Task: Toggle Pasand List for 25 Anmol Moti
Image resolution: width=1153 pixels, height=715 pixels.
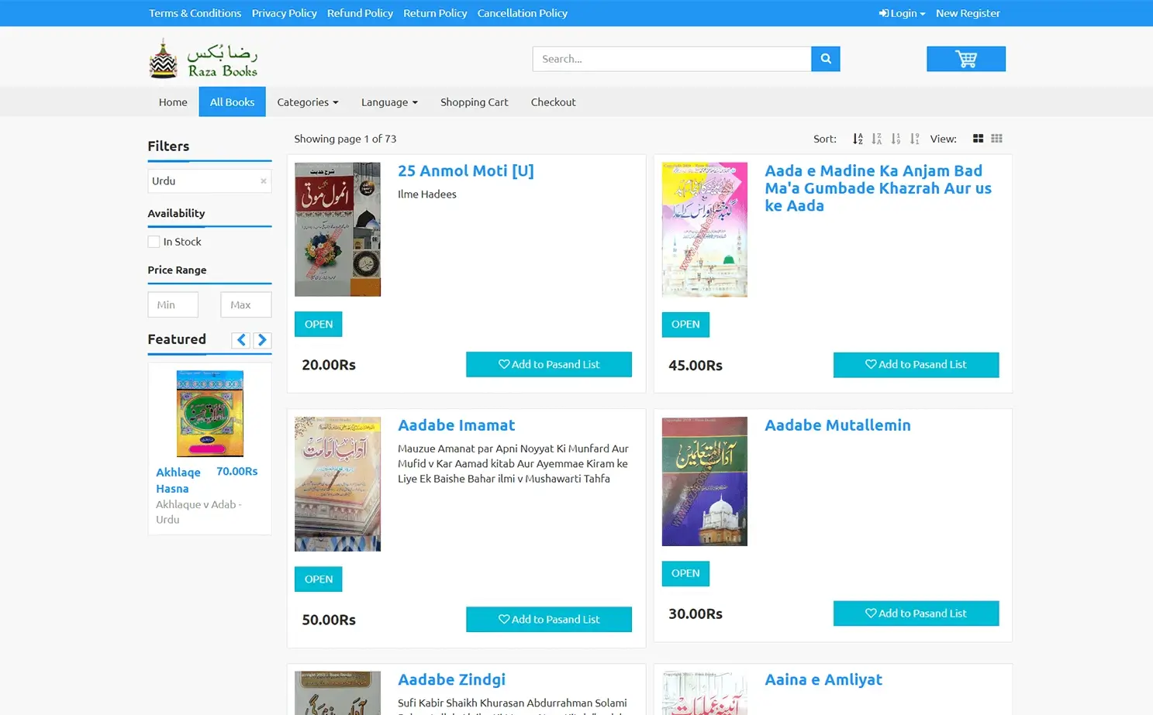Action: click(x=548, y=364)
